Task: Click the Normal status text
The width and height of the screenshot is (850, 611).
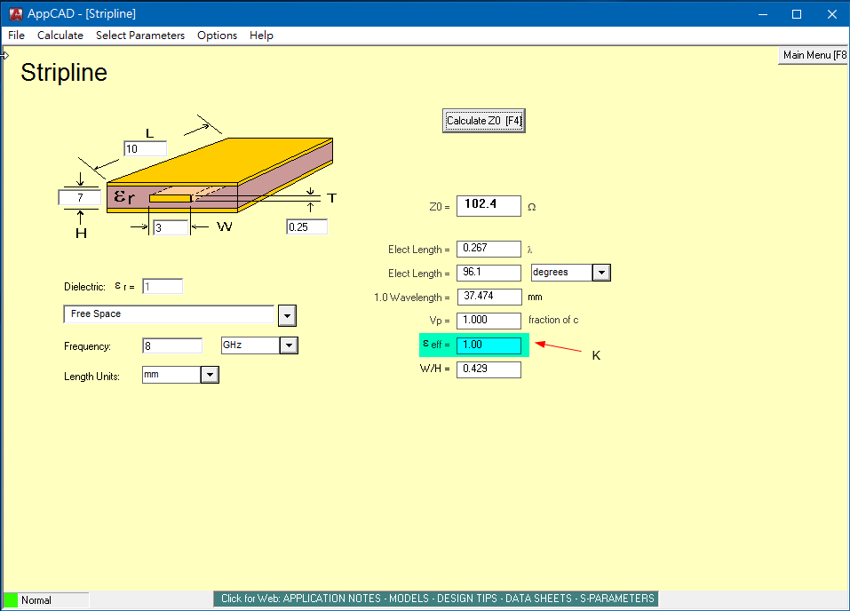Action: (x=36, y=600)
